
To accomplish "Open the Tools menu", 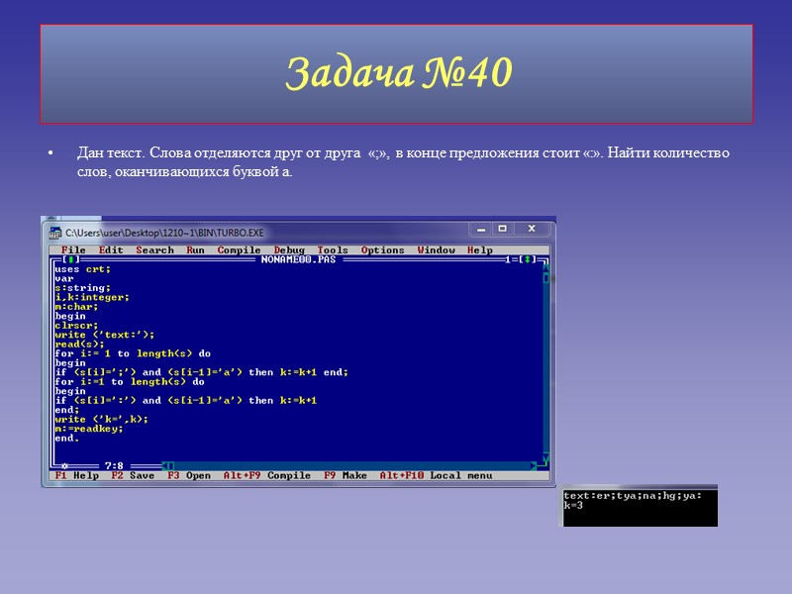I will click(x=333, y=250).
